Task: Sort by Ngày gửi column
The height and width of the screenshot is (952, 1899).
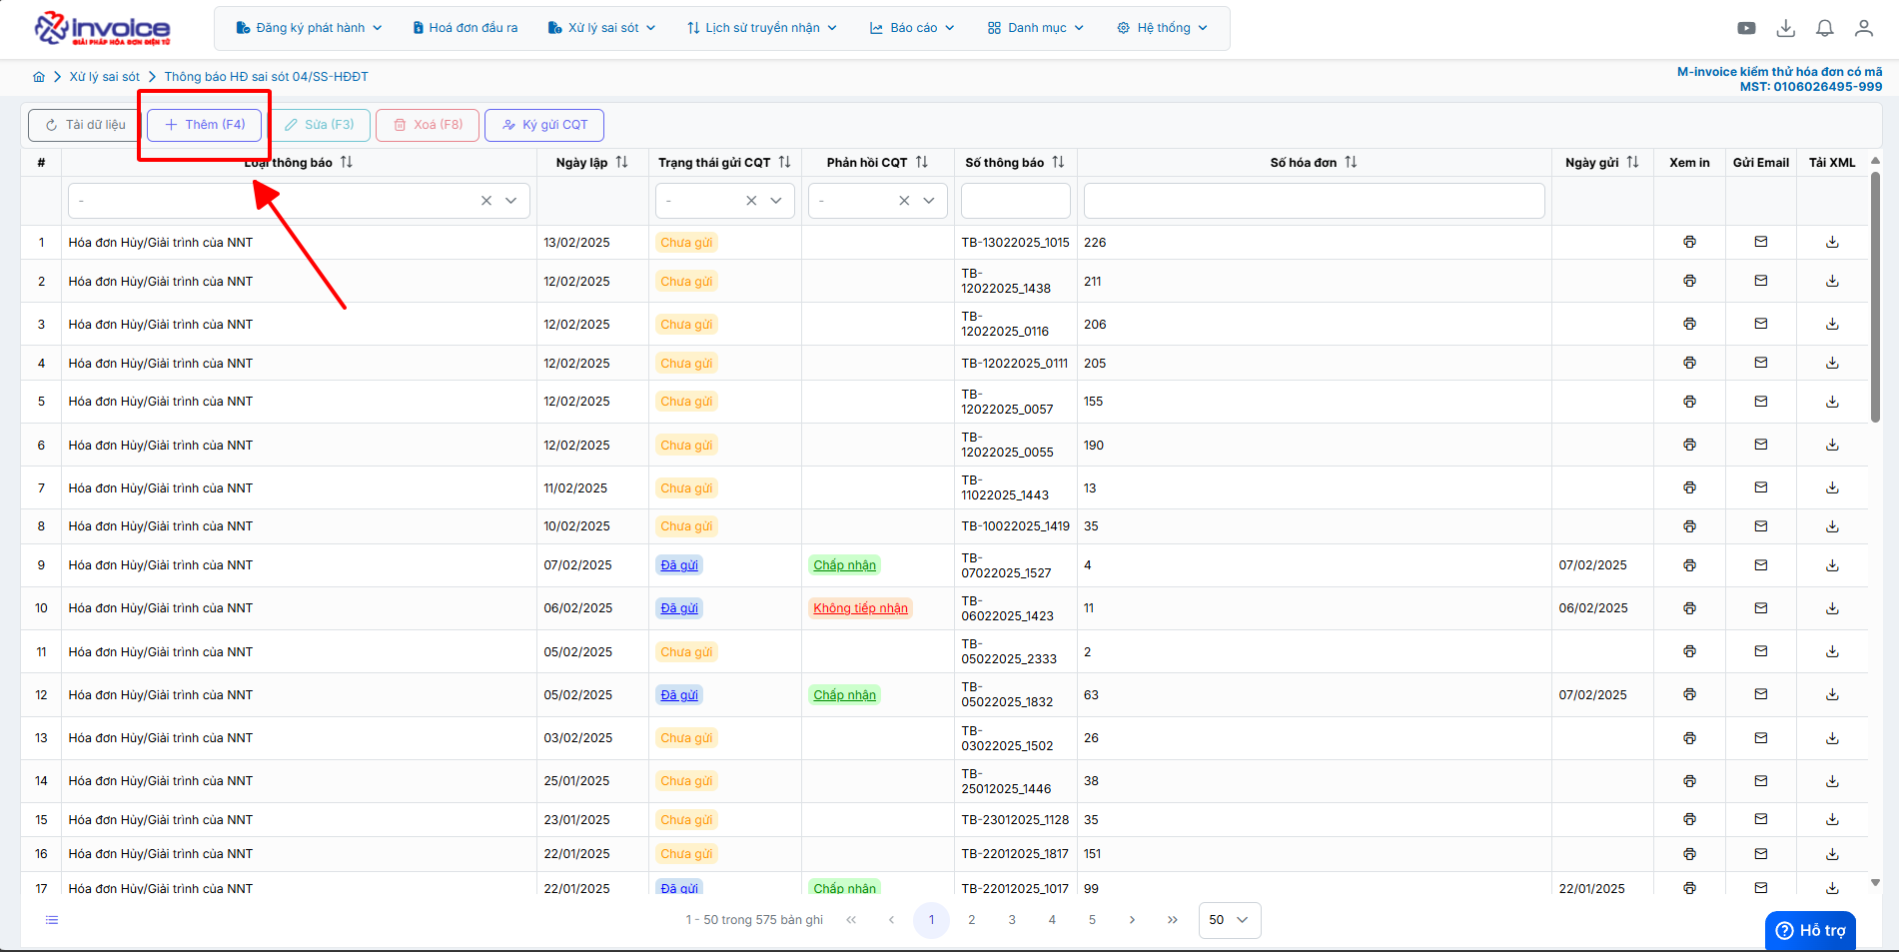Action: (1632, 162)
